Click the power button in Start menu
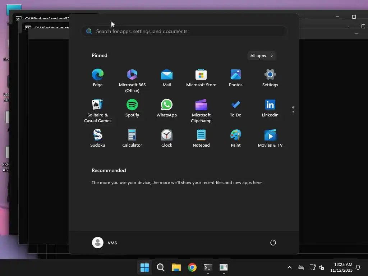 273,243
